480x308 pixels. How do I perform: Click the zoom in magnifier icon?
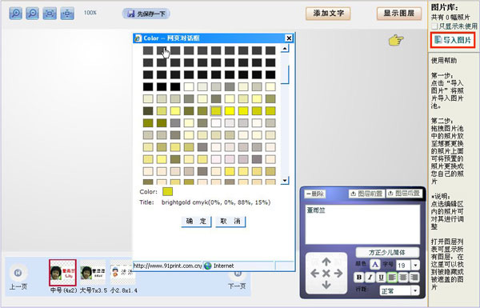(x=16, y=13)
